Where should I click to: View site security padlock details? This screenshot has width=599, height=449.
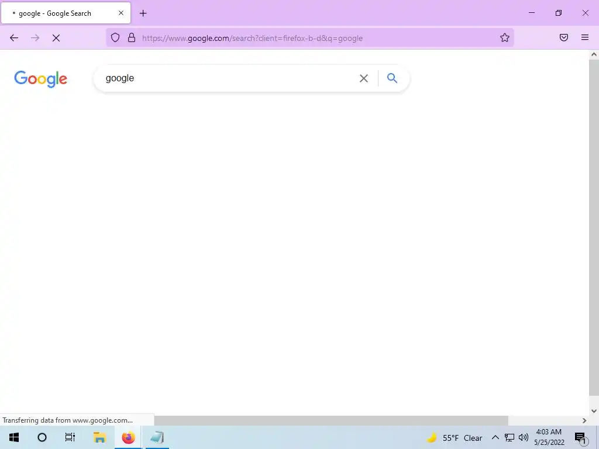[x=132, y=37]
